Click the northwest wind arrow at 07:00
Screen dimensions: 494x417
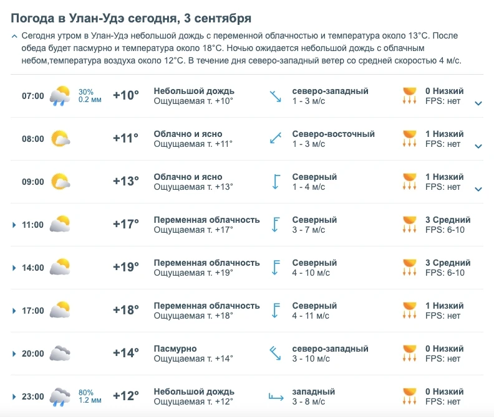click(x=275, y=96)
